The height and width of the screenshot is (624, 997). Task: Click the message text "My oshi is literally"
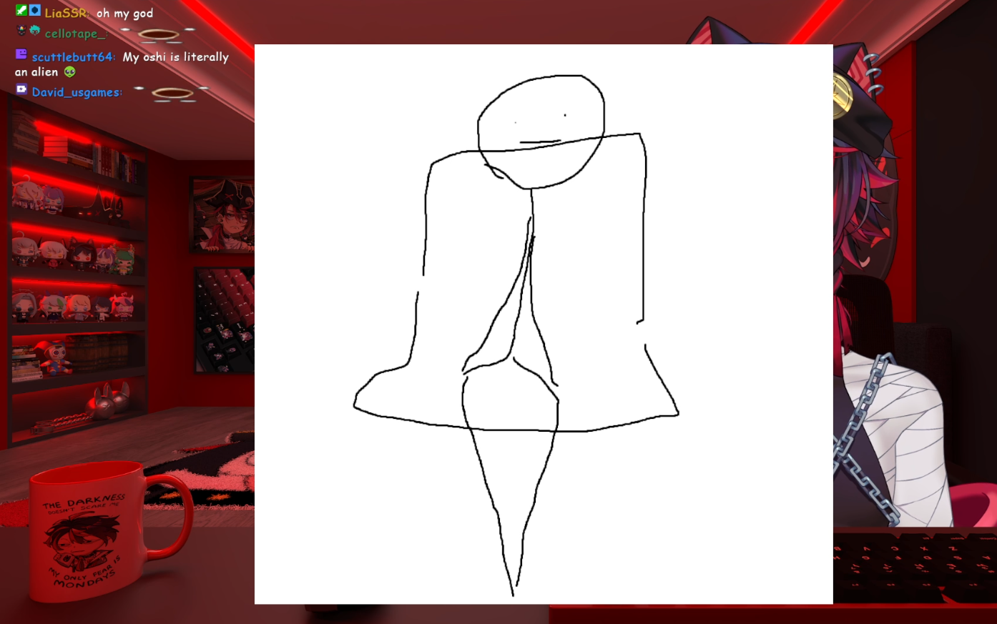(x=176, y=57)
